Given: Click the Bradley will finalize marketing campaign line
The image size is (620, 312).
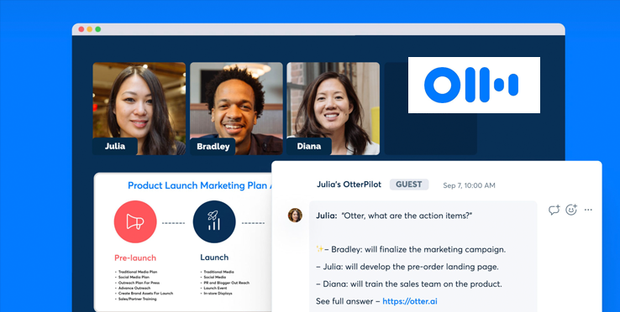Looking at the screenshot, I should pyautogui.click(x=411, y=250).
